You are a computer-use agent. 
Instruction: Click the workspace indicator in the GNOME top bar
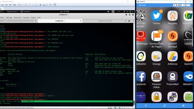pos(113,12)
